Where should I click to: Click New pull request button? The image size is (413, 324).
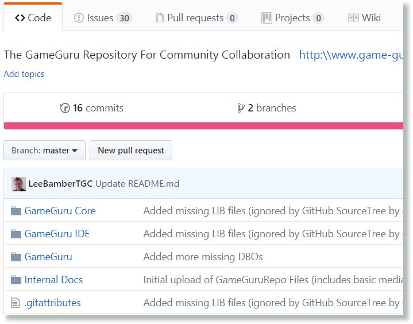(x=131, y=151)
